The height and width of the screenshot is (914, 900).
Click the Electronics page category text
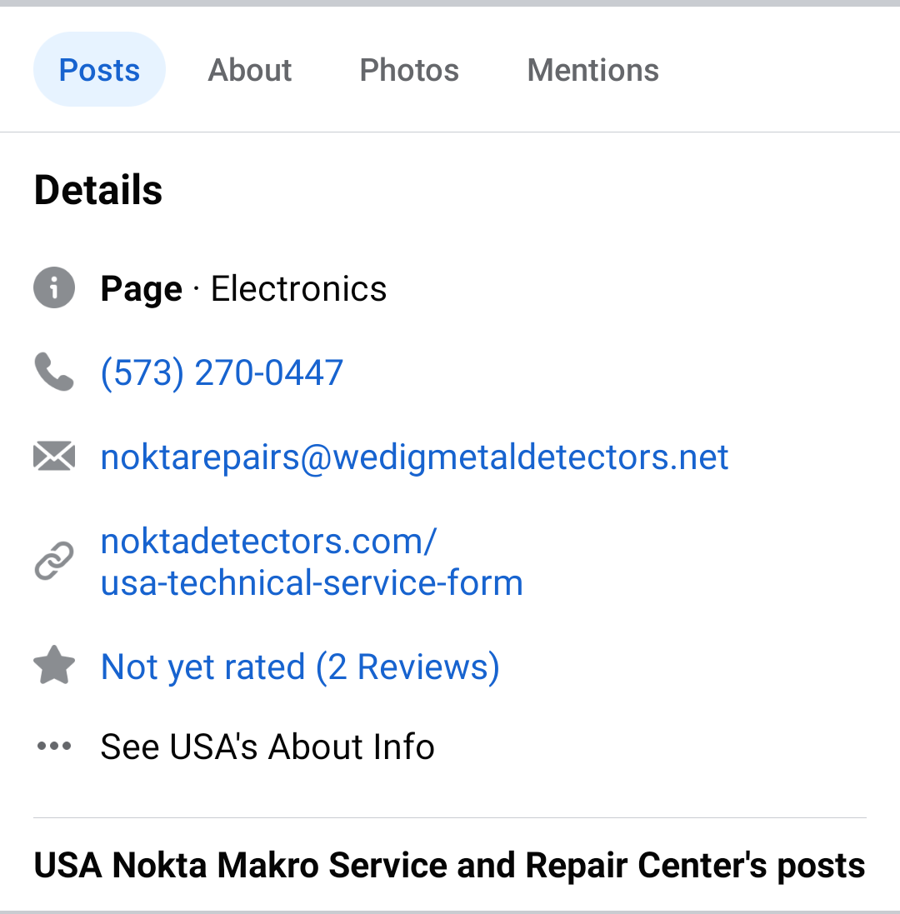(x=298, y=288)
